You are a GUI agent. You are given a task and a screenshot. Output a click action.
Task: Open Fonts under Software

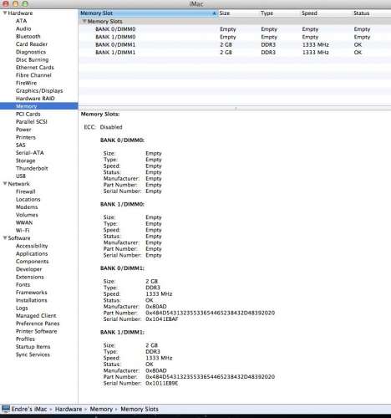23,284
